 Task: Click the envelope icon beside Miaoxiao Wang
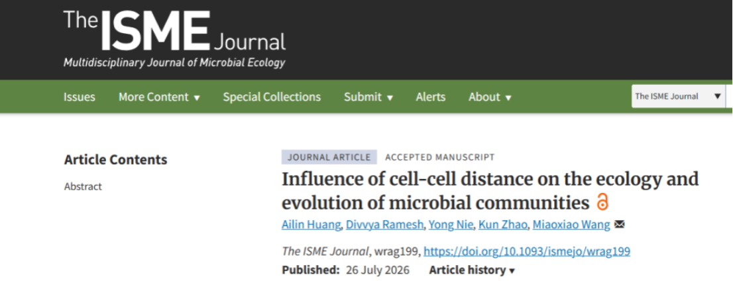point(620,225)
